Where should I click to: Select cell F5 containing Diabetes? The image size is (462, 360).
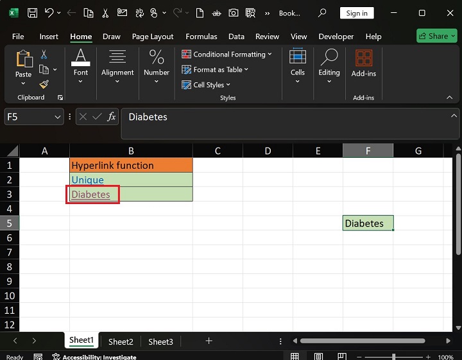point(368,223)
